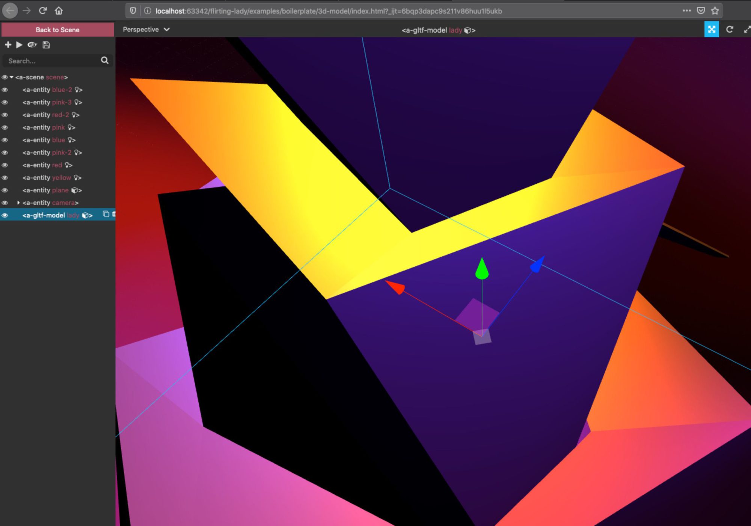The image size is (751, 526).
Task: Activate the blue translate transform button
Action: [711, 29]
